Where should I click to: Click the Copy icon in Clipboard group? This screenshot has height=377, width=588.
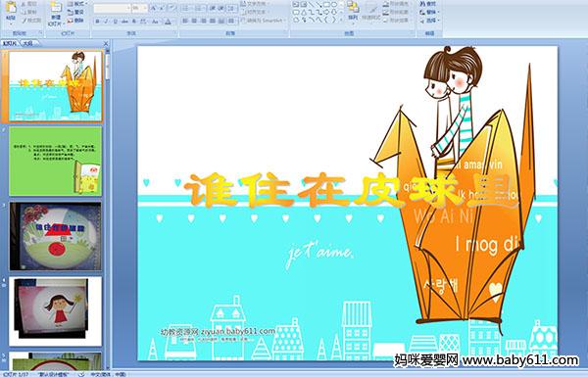pos(24,12)
